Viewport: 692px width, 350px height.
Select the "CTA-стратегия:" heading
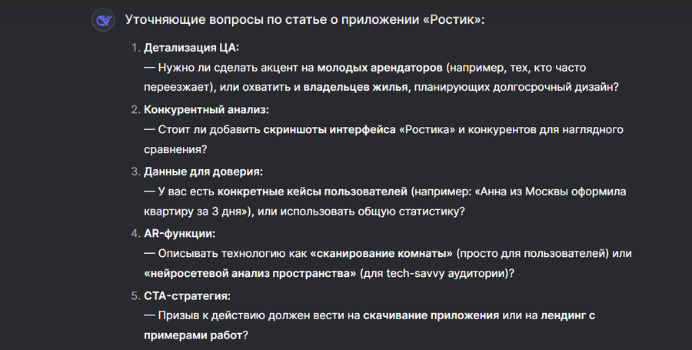[x=187, y=295]
